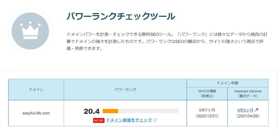Image resolution: width=279 pixels, height=130 pixels.
Task: Select the パワーランク column header
Action: [x=125, y=89]
